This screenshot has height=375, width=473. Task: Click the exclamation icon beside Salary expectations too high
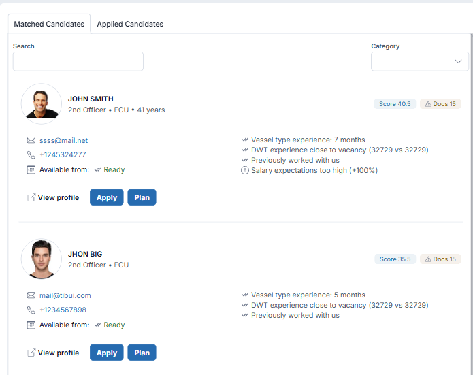coord(244,170)
